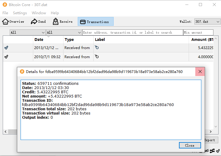
Task: Open the Receive page
Action: pyautogui.click(x=63, y=22)
